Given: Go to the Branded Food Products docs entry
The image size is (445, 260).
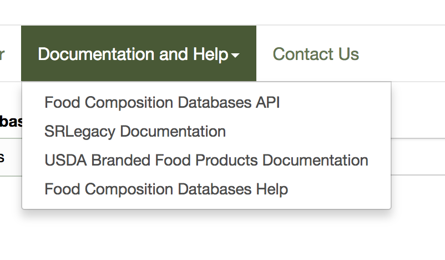Looking at the screenshot, I should (x=206, y=161).
